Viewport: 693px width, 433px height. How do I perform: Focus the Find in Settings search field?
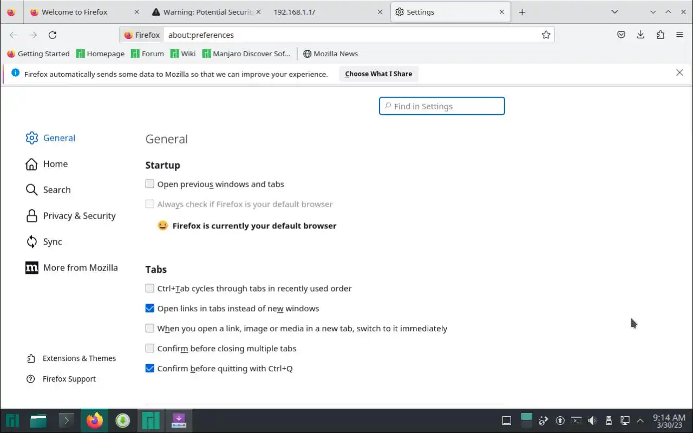pos(442,106)
